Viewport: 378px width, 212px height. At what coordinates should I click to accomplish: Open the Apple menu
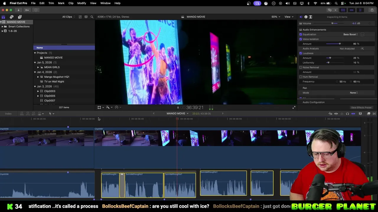(x=4, y=3)
